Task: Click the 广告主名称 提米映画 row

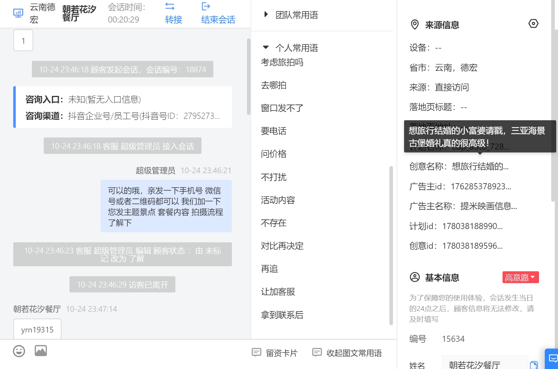Action: (x=463, y=206)
